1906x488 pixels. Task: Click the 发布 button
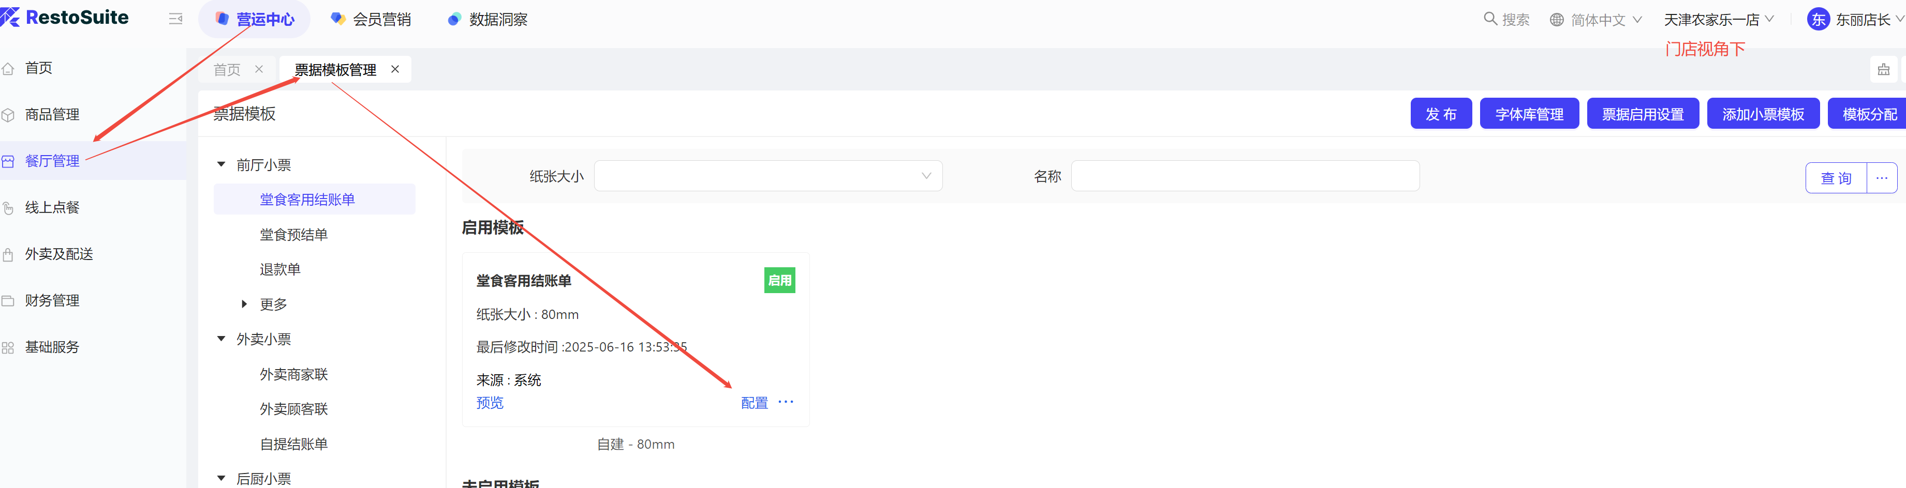click(1441, 114)
